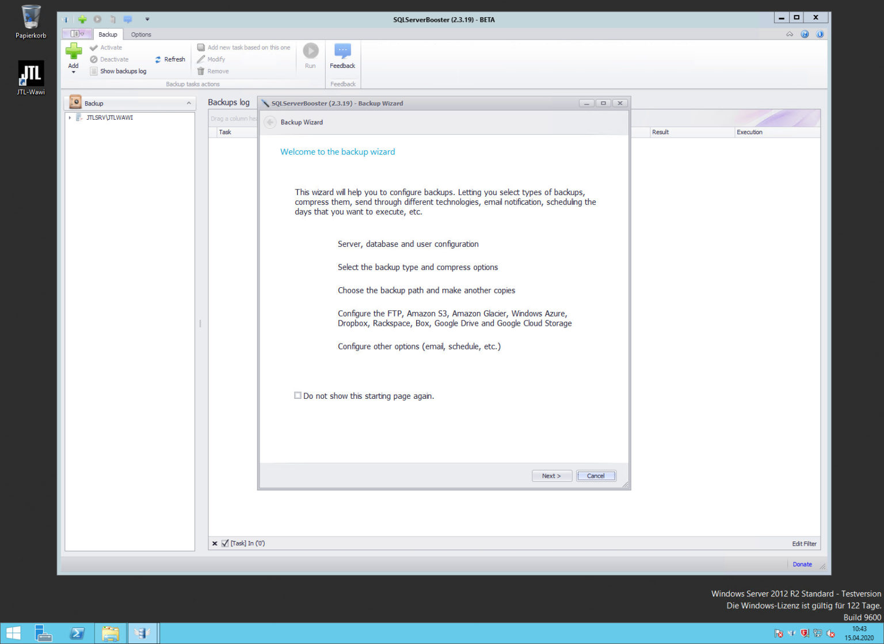Click the green plus in quick access toolbar
884x644 pixels.
[x=82, y=20]
